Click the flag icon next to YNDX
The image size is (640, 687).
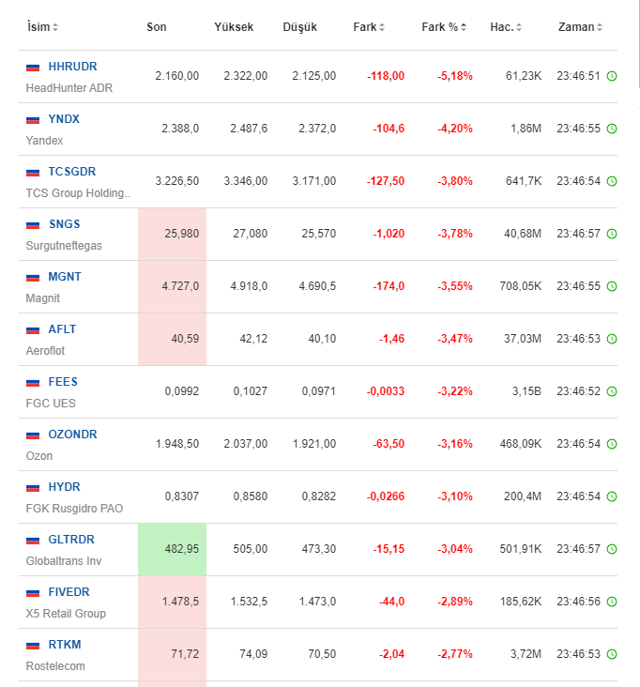pos(33,119)
